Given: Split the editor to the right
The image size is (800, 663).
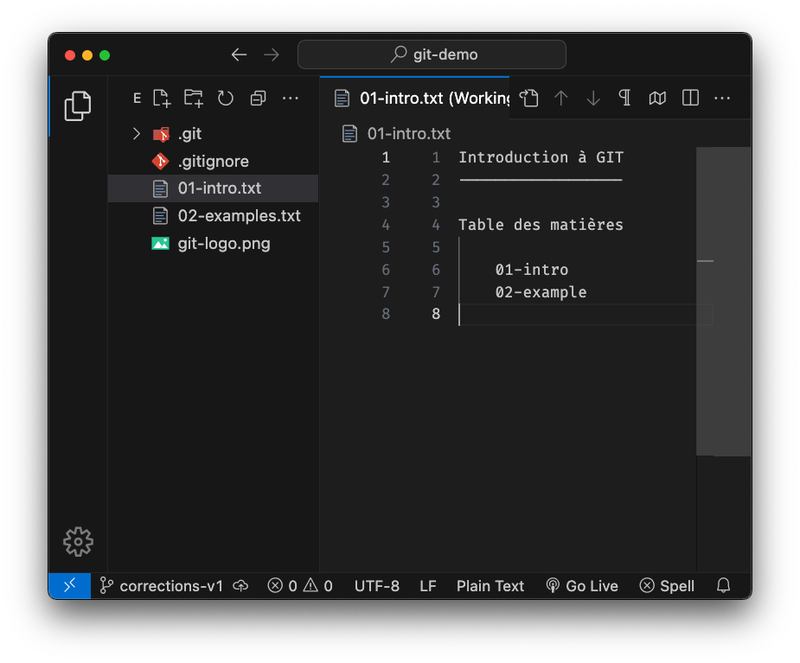Looking at the screenshot, I should coord(690,98).
